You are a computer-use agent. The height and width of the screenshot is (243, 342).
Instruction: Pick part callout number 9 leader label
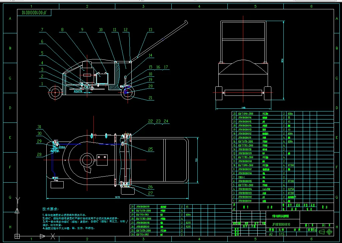[x=82, y=30]
